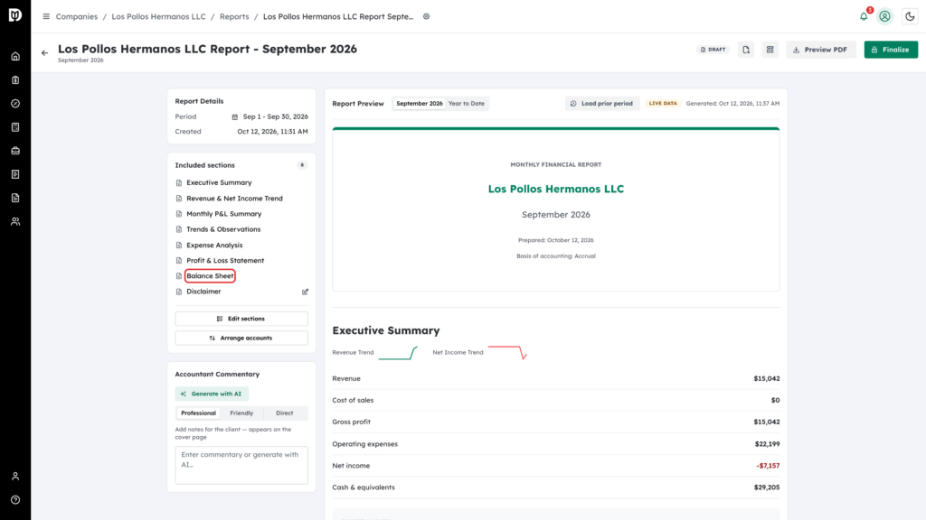
Task: Open the settings gear next to the breadcrumb
Action: pos(427,16)
